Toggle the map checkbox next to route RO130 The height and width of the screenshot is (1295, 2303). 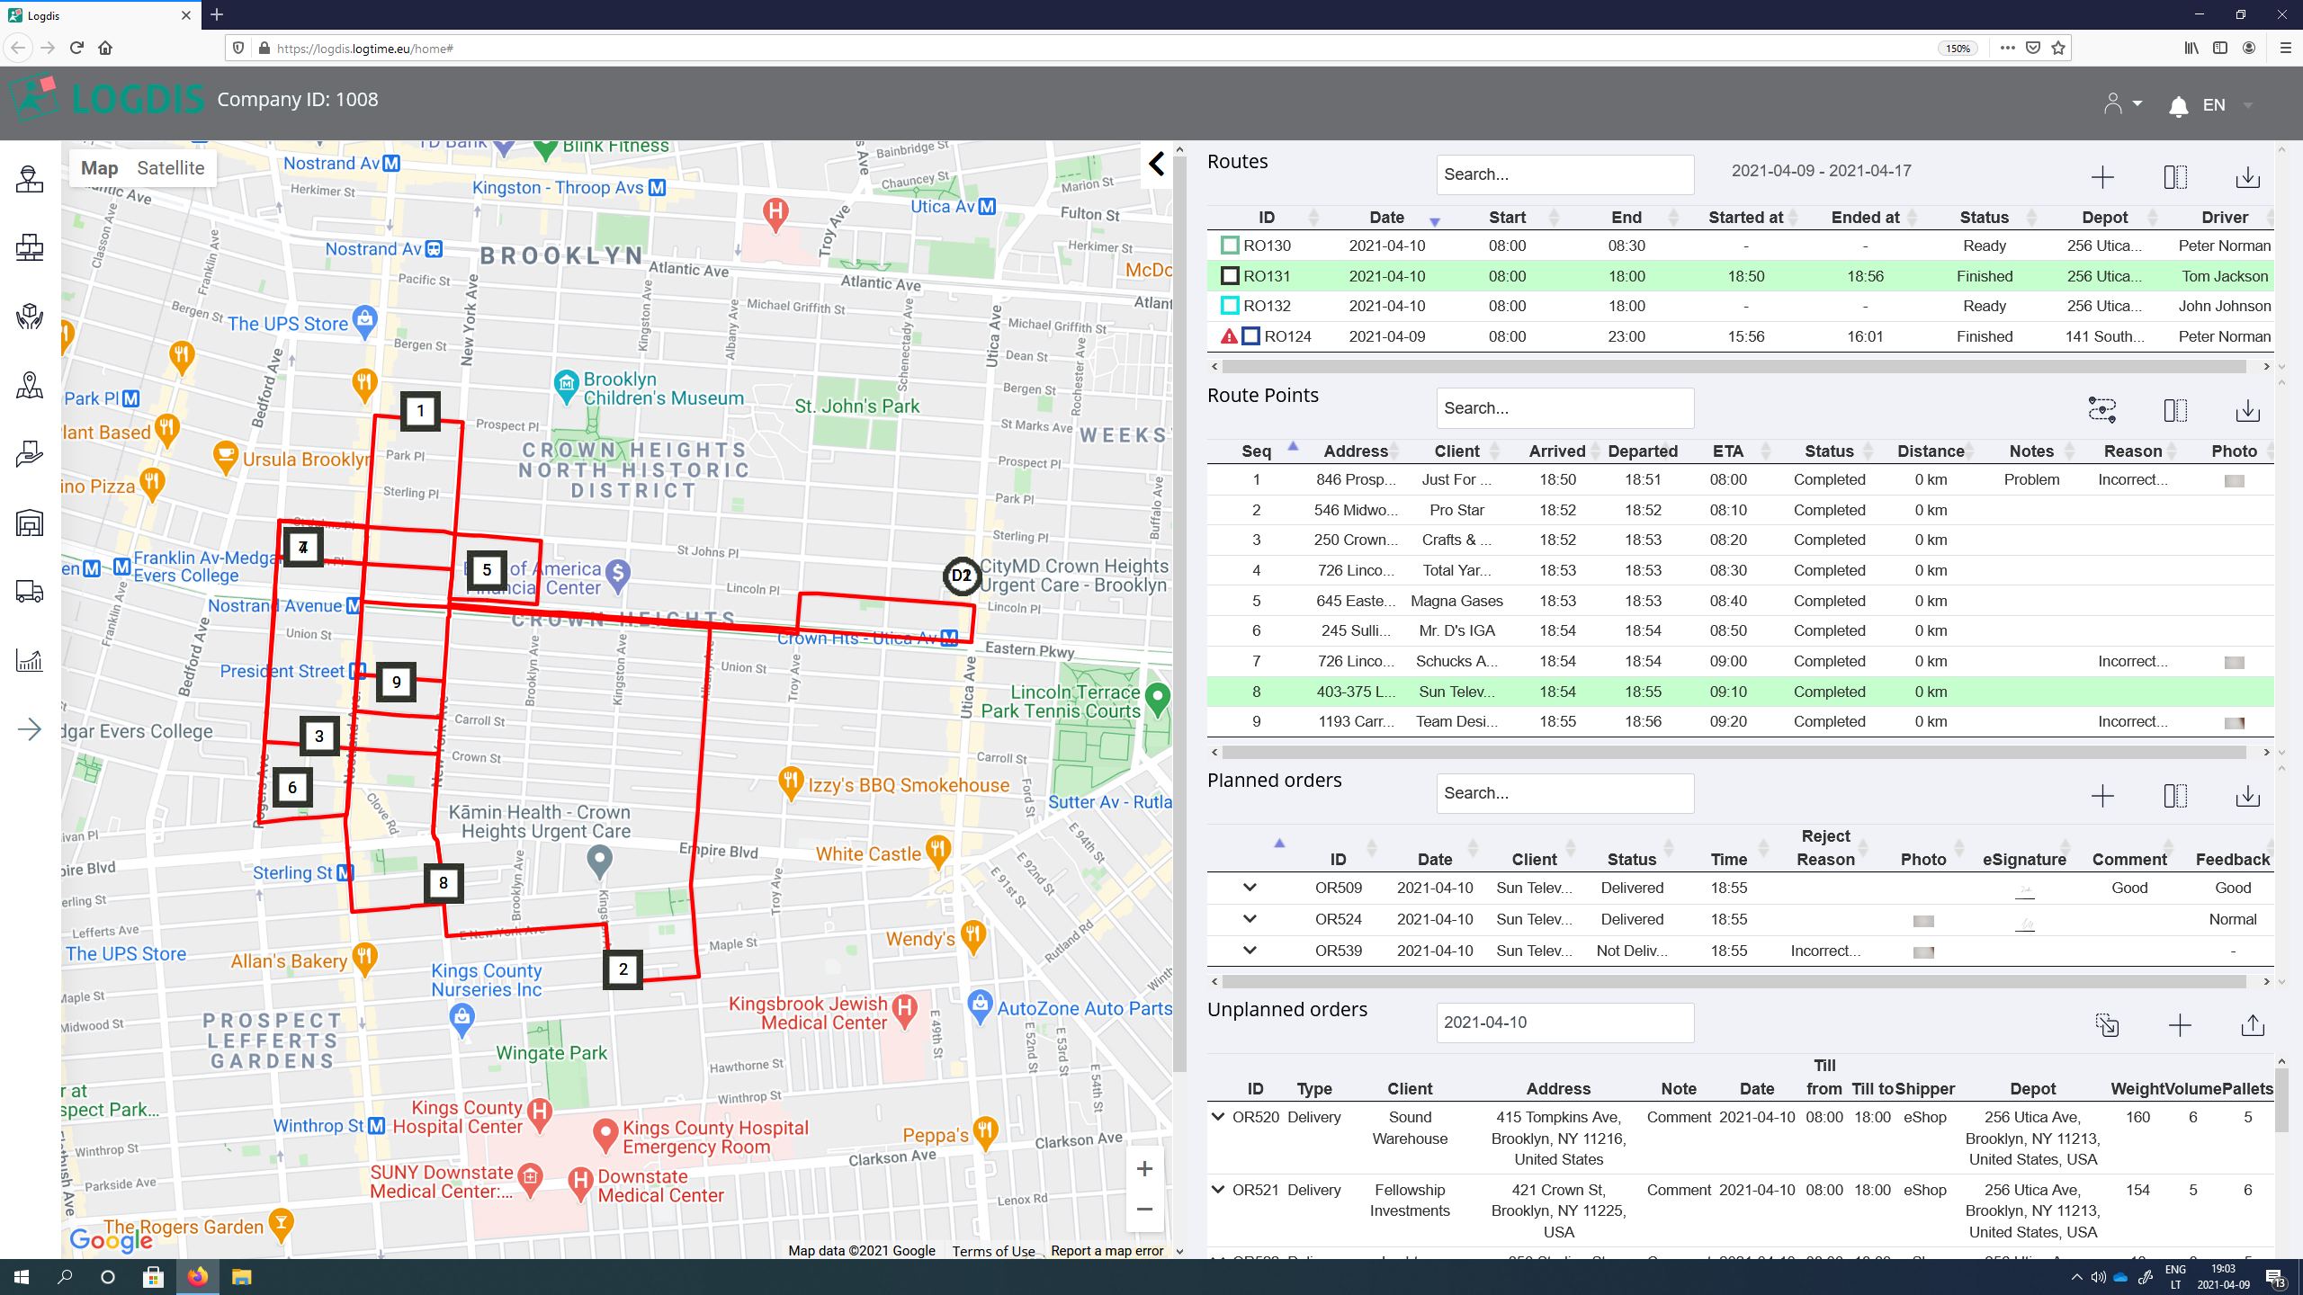click(x=1230, y=245)
